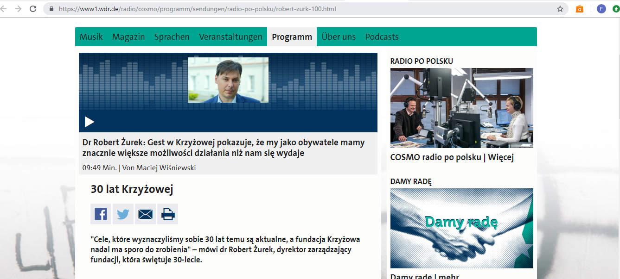Bookmark this page with the star icon
This screenshot has width=620, height=279.
pos(560,9)
